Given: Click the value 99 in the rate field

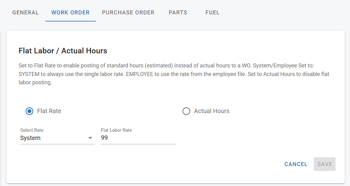Looking at the screenshot, I should [104, 138].
